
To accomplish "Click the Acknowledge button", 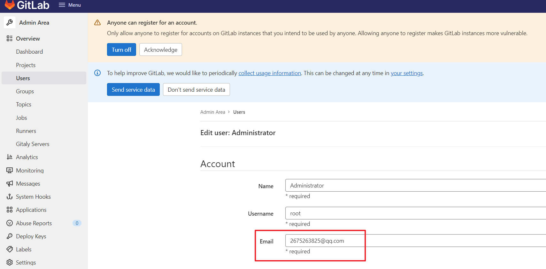I will point(161,50).
